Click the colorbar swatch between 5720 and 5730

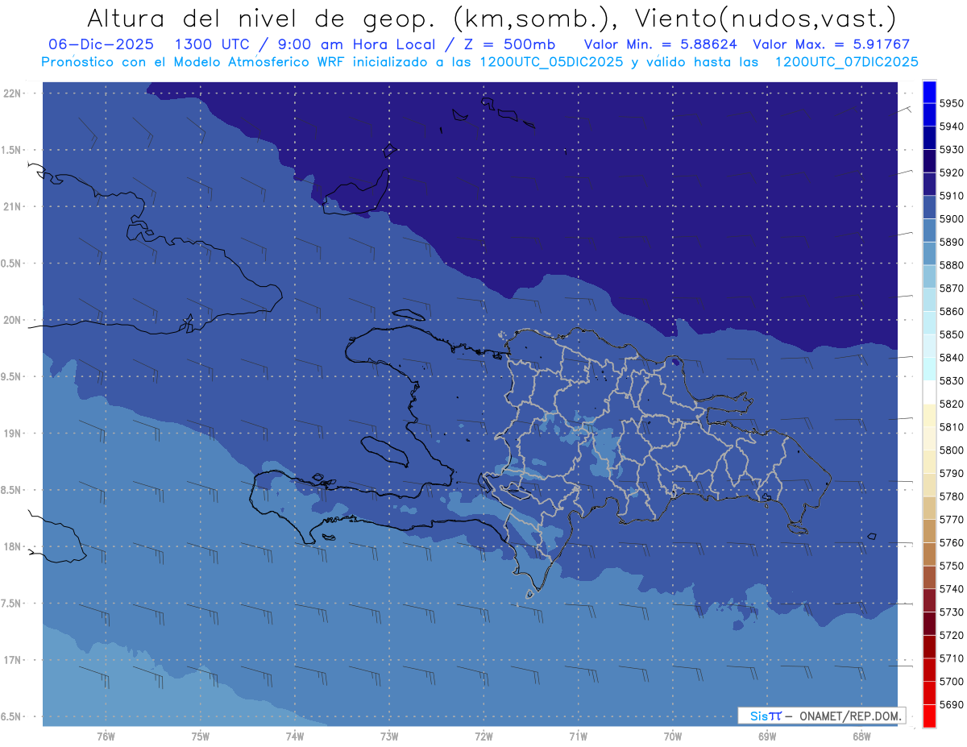[x=929, y=623]
